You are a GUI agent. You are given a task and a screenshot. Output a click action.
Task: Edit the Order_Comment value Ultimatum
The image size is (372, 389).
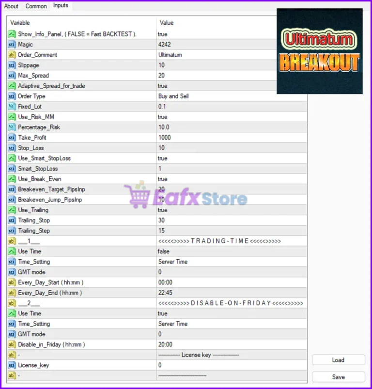tap(170, 55)
